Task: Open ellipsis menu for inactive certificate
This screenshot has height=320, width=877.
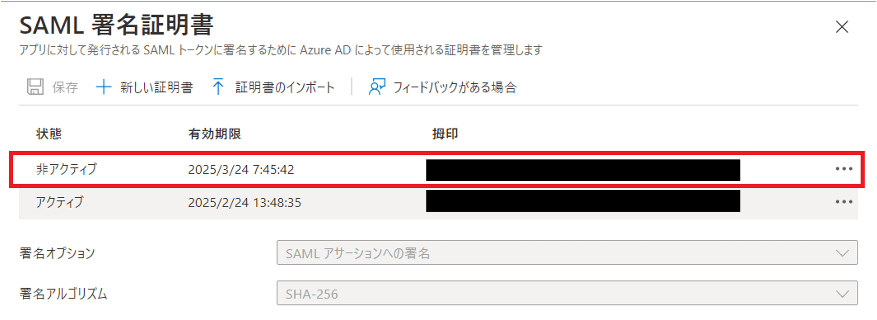Action: click(x=844, y=169)
